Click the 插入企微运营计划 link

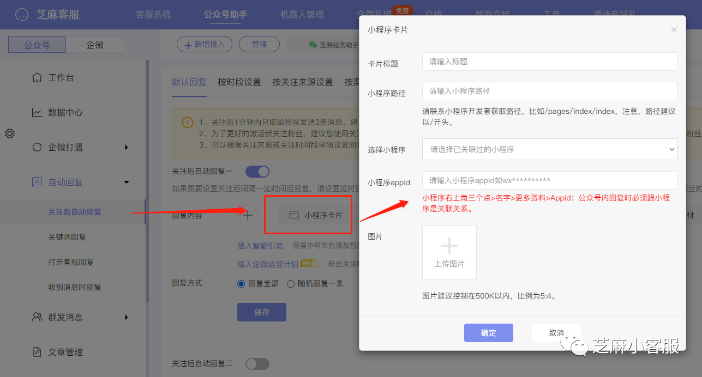point(268,264)
